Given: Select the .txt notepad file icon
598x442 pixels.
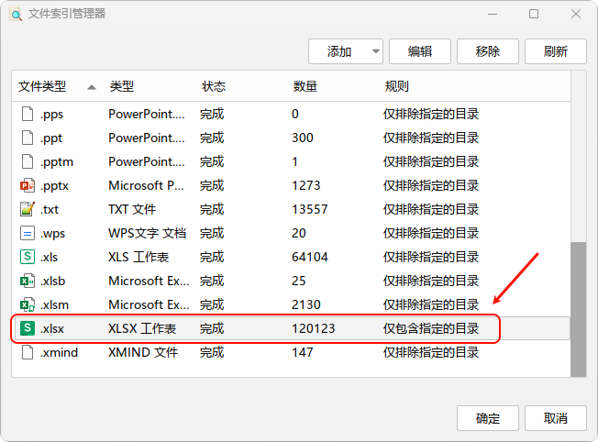Looking at the screenshot, I should 27,209.
